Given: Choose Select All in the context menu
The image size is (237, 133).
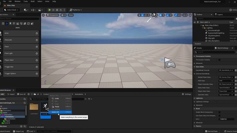Looking at the screenshot, I should (x=60, y=112).
